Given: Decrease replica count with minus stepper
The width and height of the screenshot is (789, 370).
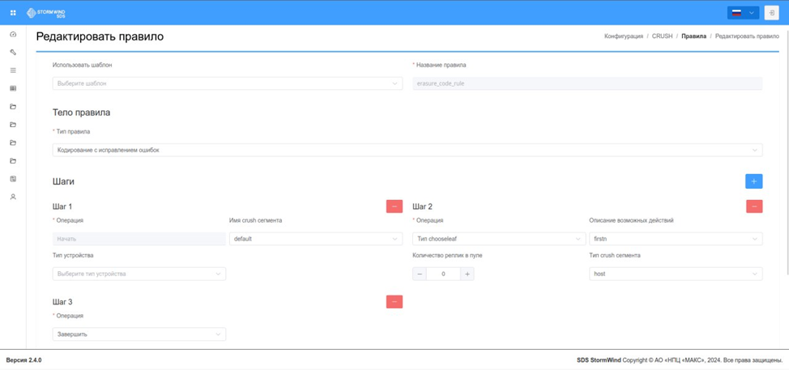Looking at the screenshot, I should [420, 274].
